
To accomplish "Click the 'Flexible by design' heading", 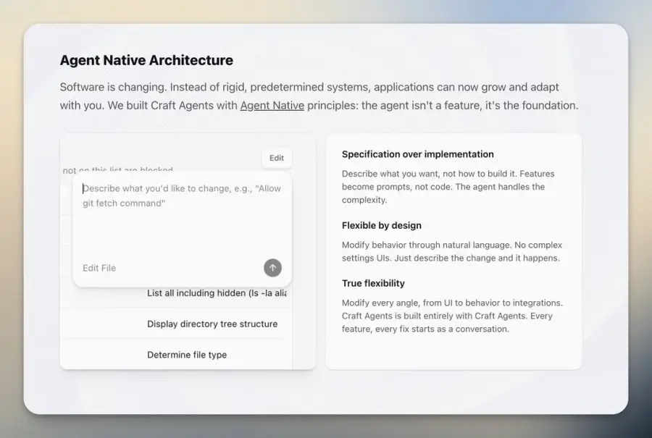I will [382, 226].
